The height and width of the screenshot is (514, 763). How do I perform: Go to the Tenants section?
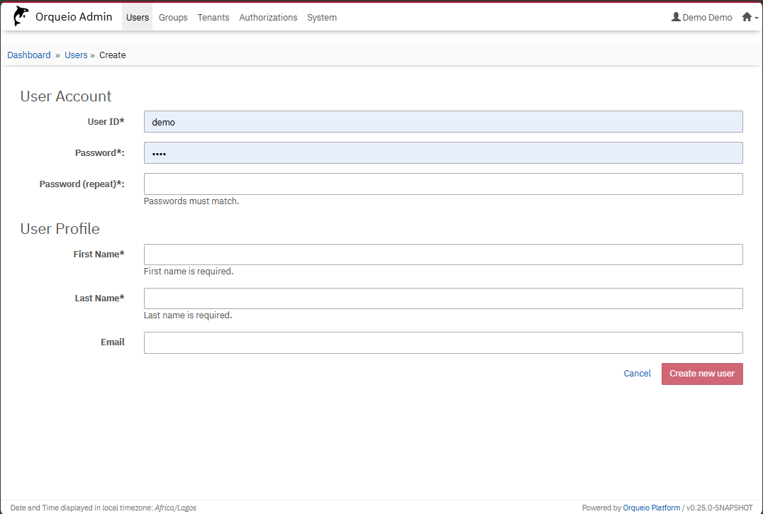point(213,17)
